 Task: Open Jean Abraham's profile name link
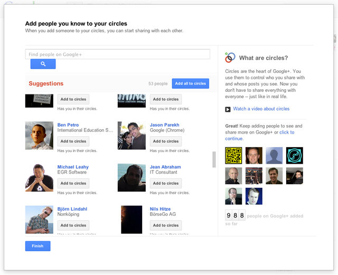(165, 167)
